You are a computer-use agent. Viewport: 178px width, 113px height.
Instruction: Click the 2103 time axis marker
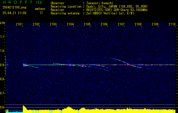click(53, 24)
